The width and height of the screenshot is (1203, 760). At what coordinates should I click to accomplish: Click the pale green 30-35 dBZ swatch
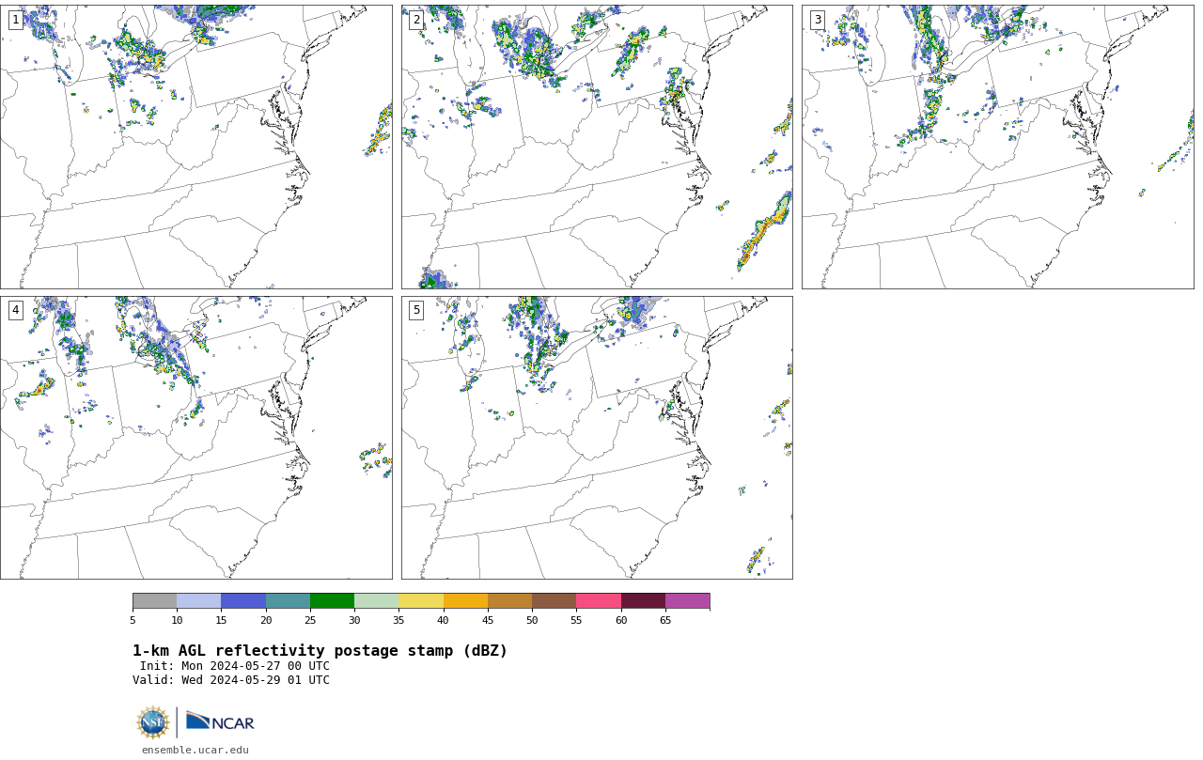tap(376, 601)
